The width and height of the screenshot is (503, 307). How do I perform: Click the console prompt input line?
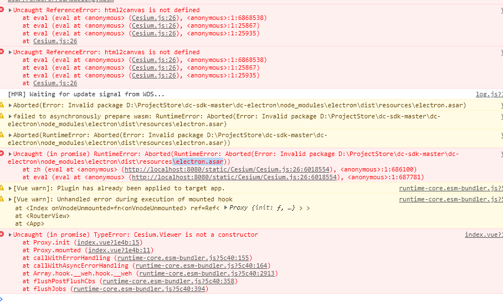[x=251, y=299]
